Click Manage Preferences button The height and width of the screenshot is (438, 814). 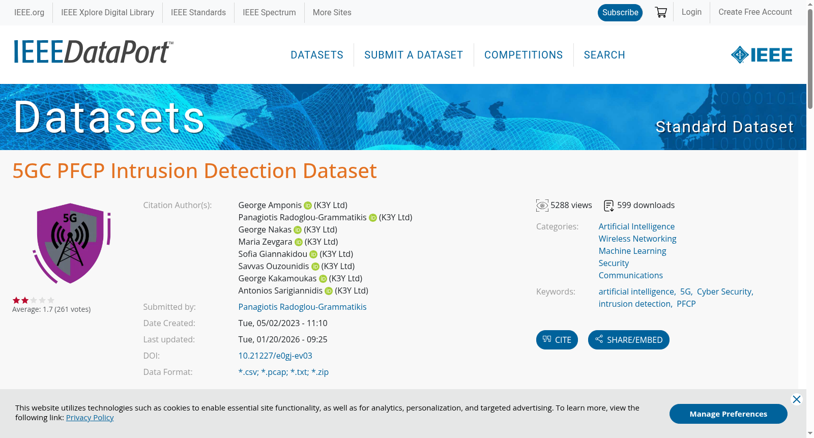(x=729, y=414)
